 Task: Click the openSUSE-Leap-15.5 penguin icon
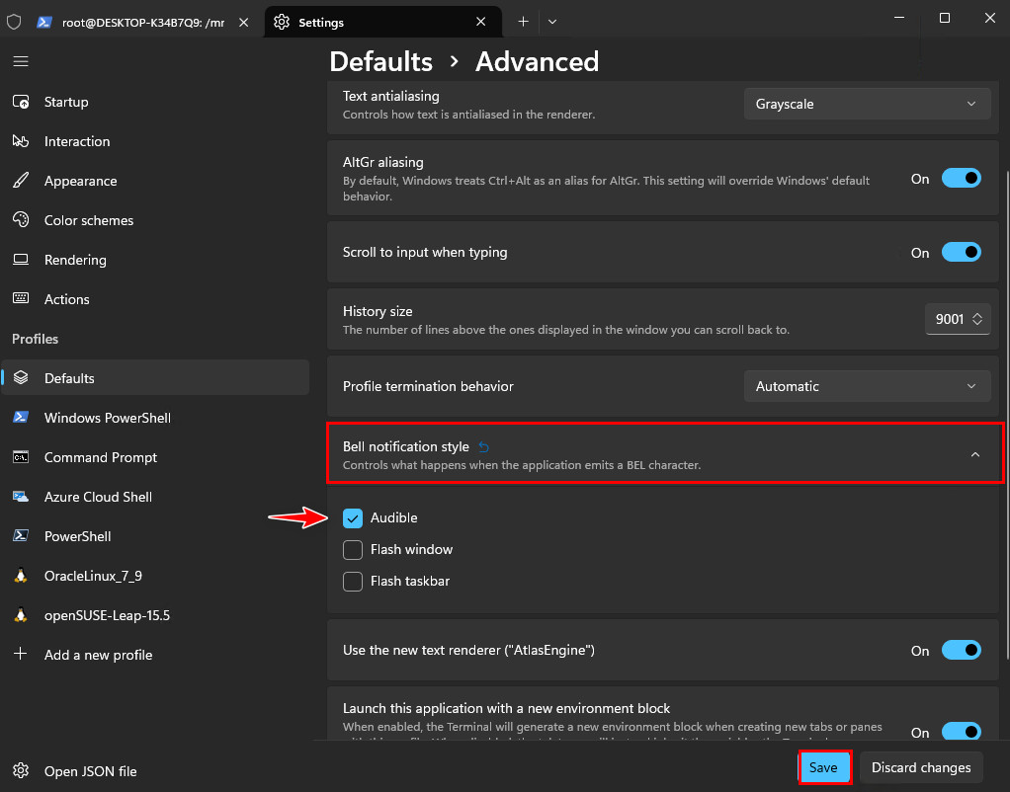coord(21,615)
